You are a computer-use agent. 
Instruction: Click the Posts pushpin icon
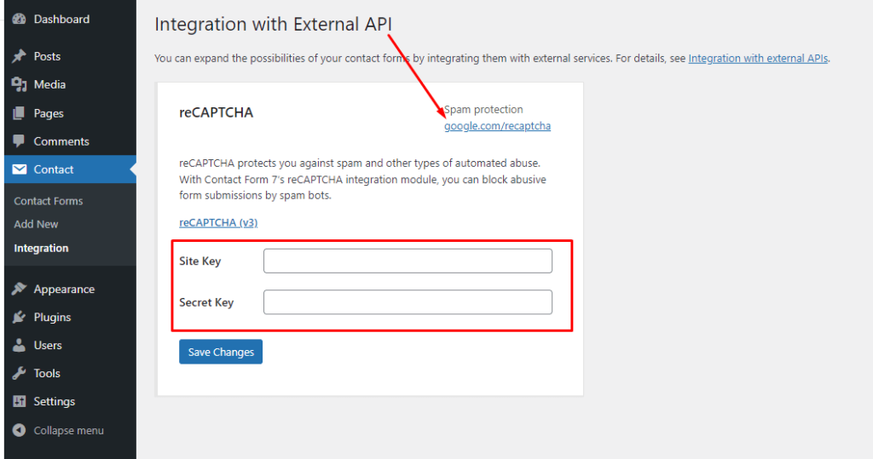19,56
